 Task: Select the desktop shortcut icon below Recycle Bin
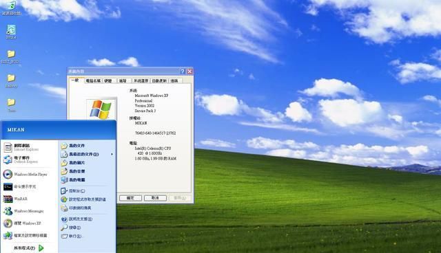(x=11, y=32)
